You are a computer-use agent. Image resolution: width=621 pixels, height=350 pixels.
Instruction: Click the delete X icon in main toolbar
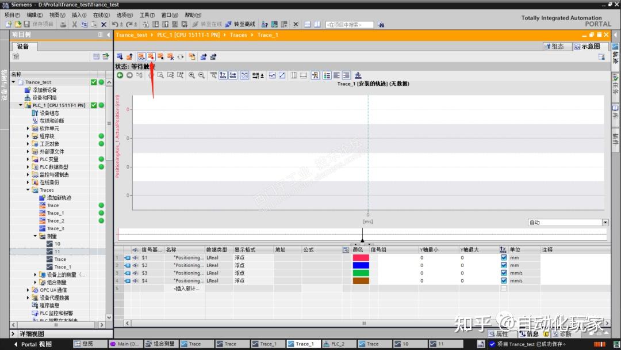(x=103, y=24)
